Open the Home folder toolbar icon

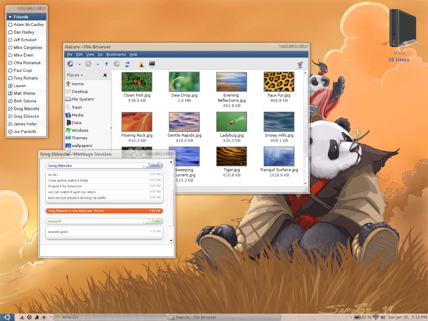click(x=141, y=64)
